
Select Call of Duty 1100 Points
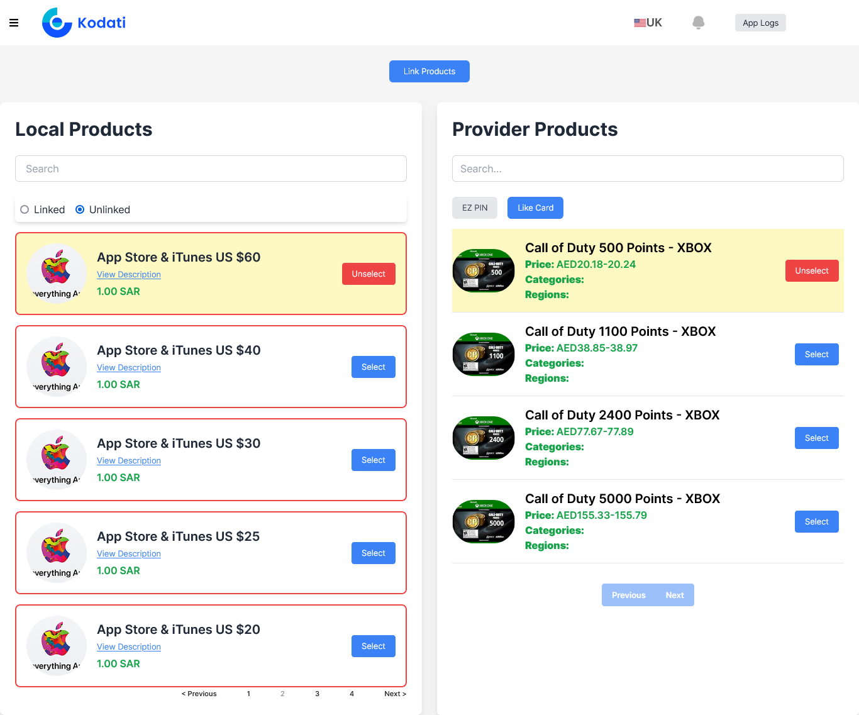click(817, 354)
